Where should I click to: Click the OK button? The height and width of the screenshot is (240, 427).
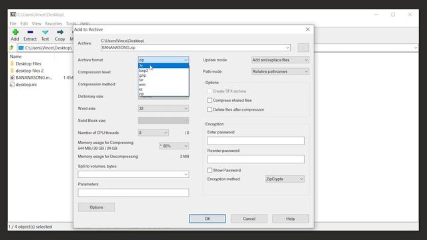coord(207,219)
